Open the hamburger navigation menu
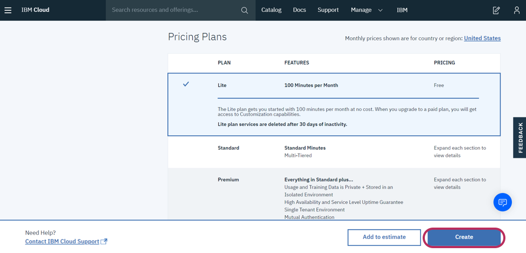 8,10
